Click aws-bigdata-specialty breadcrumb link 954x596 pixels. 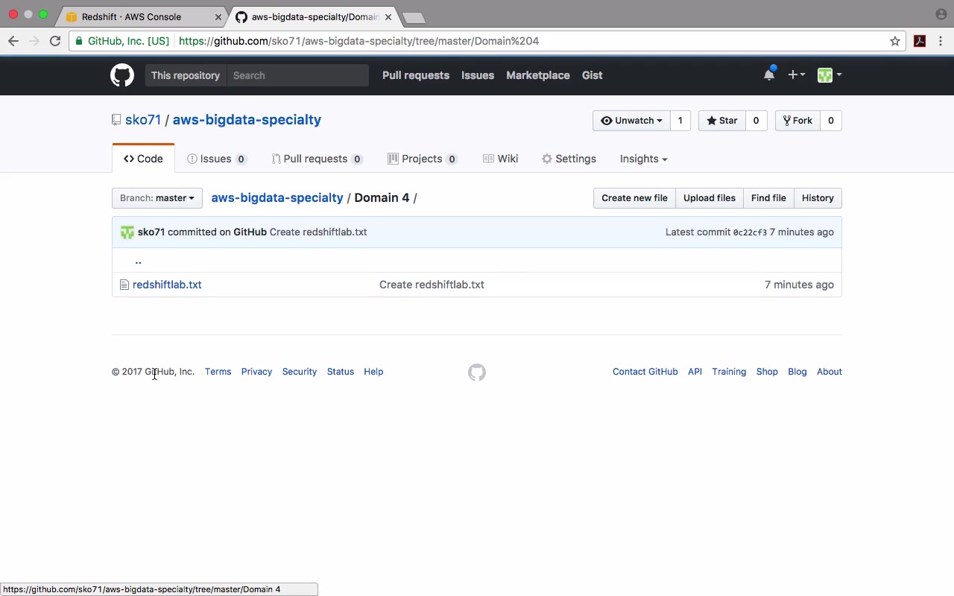click(x=277, y=198)
